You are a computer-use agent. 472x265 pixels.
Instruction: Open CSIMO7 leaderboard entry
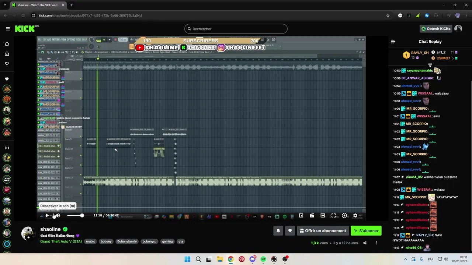[445, 58]
